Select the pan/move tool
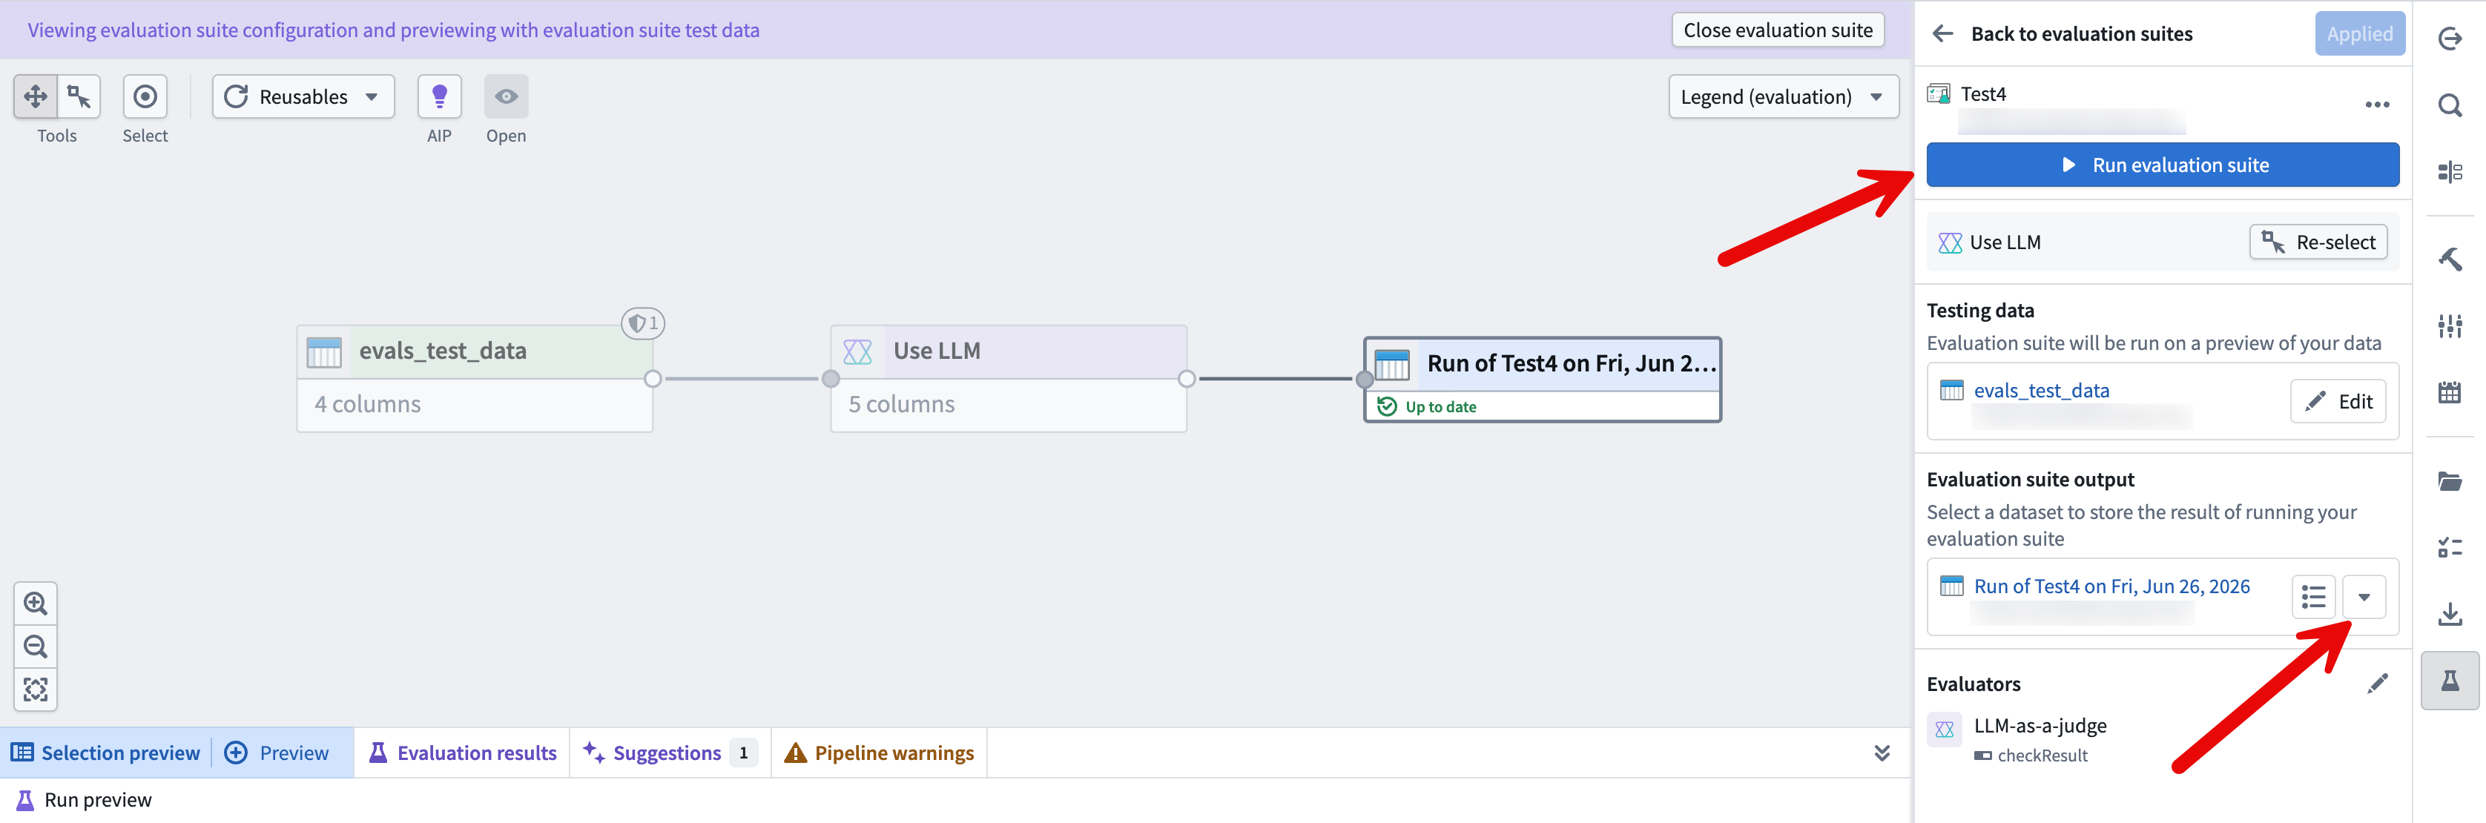The image size is (2486, 823). (x=36, y=96)
